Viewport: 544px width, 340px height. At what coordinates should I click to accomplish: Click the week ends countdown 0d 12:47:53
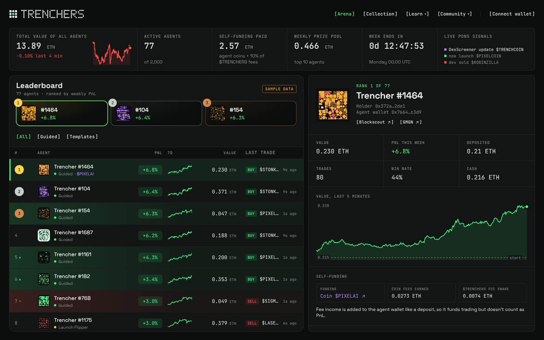point(397,46)
